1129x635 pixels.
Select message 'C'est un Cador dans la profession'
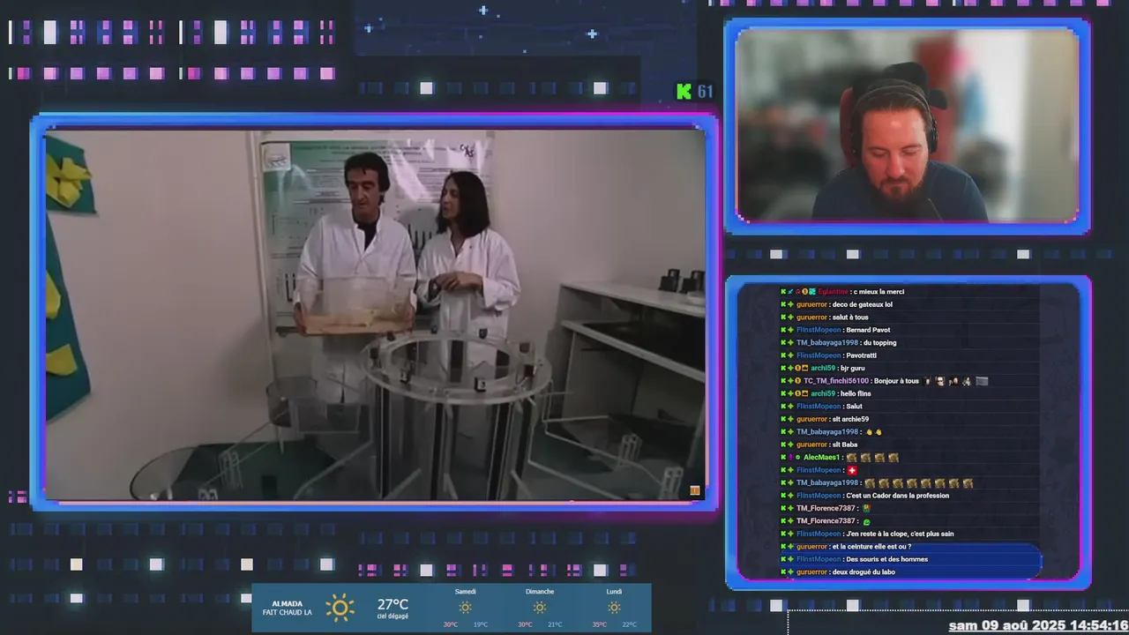click(898, 496)
